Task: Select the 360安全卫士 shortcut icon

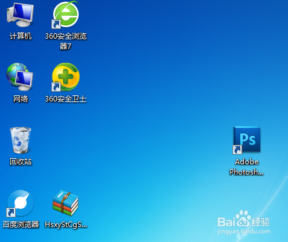Action: (x=66, y=77)
